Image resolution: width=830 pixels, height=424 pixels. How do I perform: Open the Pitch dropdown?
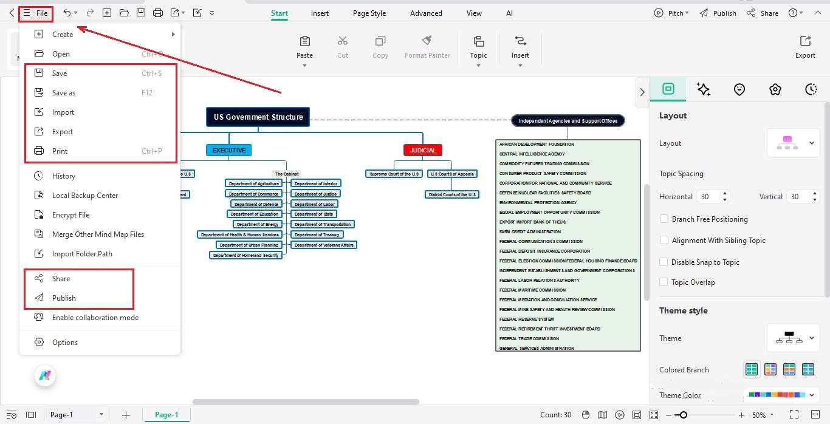click(671, 13)
